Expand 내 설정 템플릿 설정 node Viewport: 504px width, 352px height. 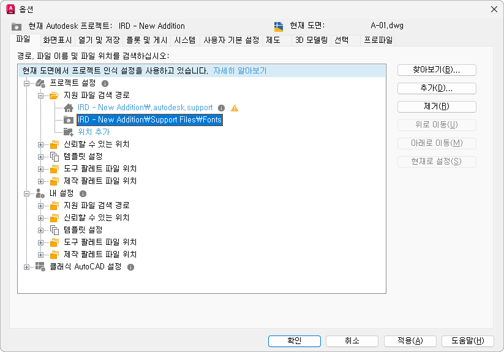coord(40,231)
